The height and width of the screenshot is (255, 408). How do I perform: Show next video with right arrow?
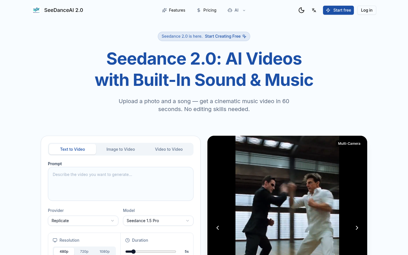357,228
